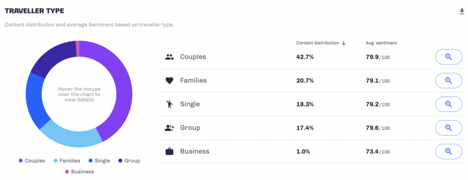The image size is (468, 180).
Task: Sort by Content distribution column arrow
Action: [x=344, y=43]
